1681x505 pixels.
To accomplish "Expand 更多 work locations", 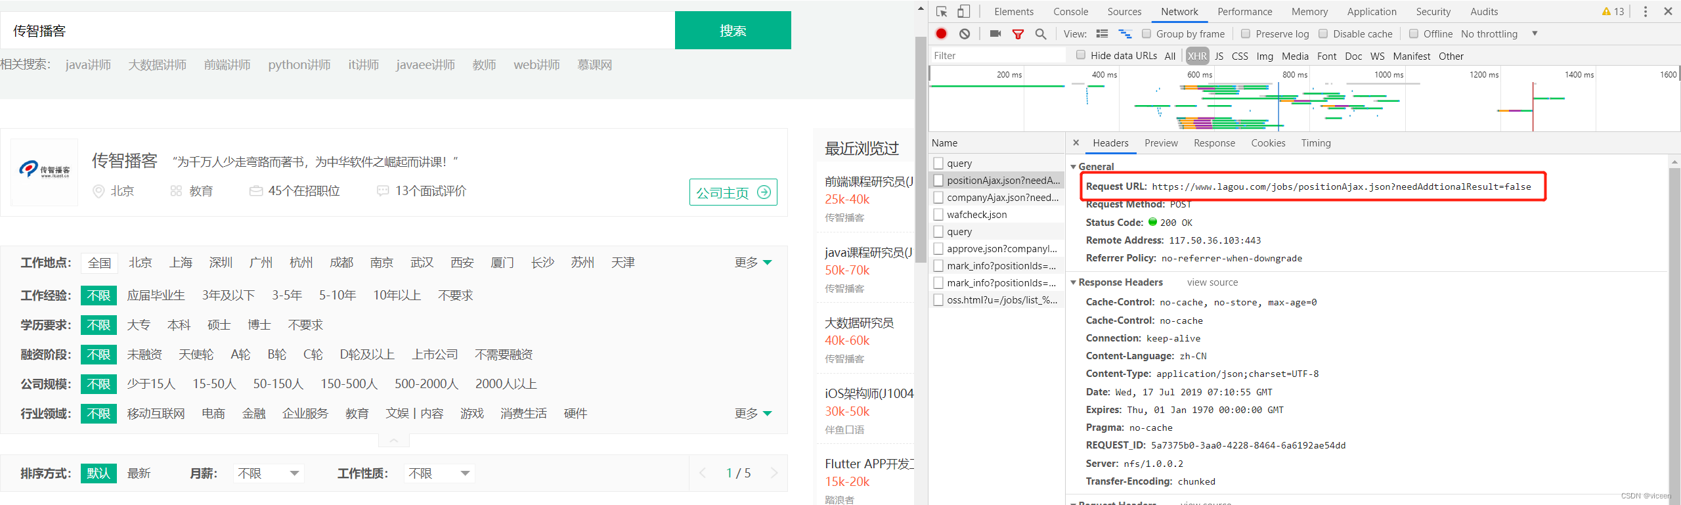I will point(753,263).
